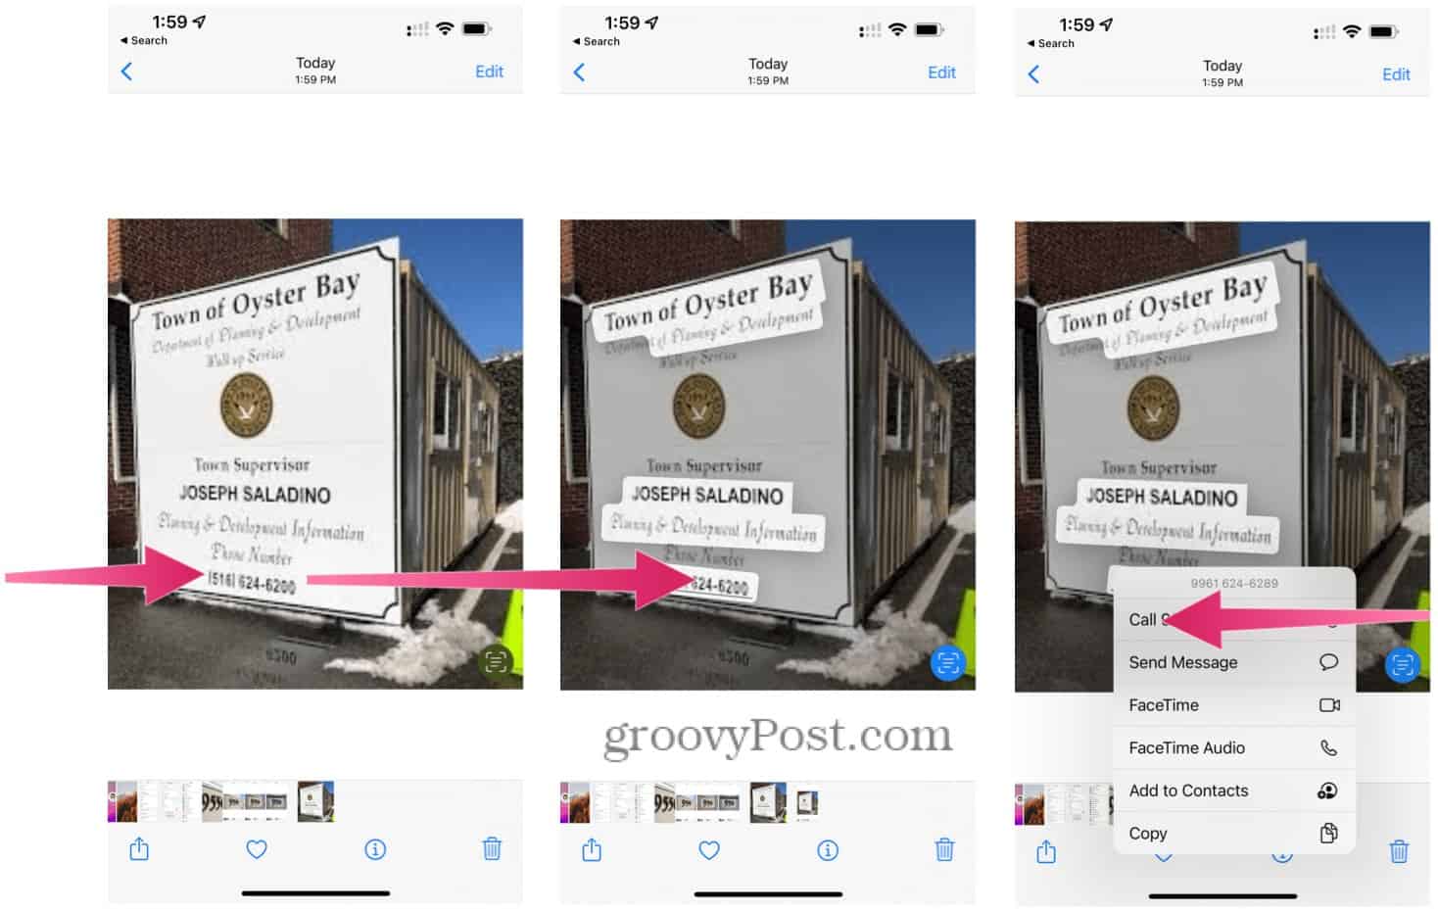
Task: Tap the speech bubble icon beside Send Message
Action: click(x=1328, y=662)
